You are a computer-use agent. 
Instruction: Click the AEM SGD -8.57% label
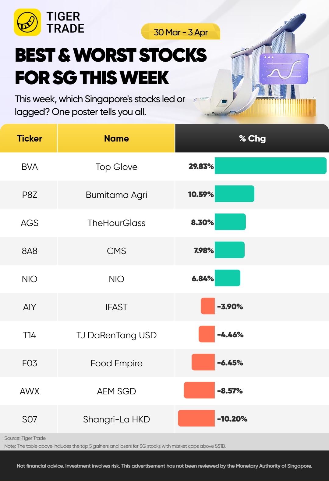tap(230, 391)
